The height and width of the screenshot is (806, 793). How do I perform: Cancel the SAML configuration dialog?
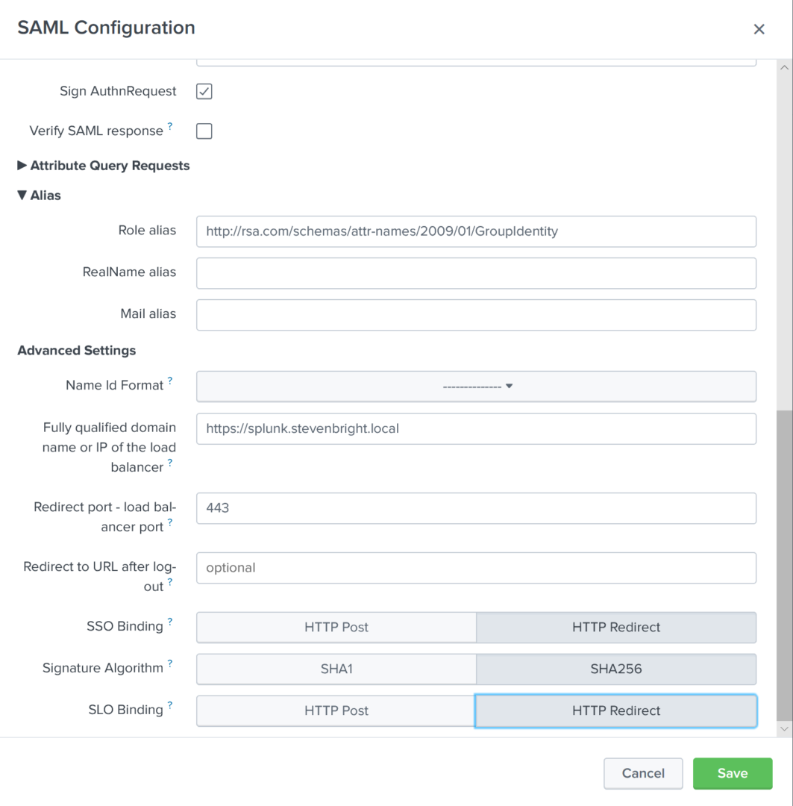643,774
